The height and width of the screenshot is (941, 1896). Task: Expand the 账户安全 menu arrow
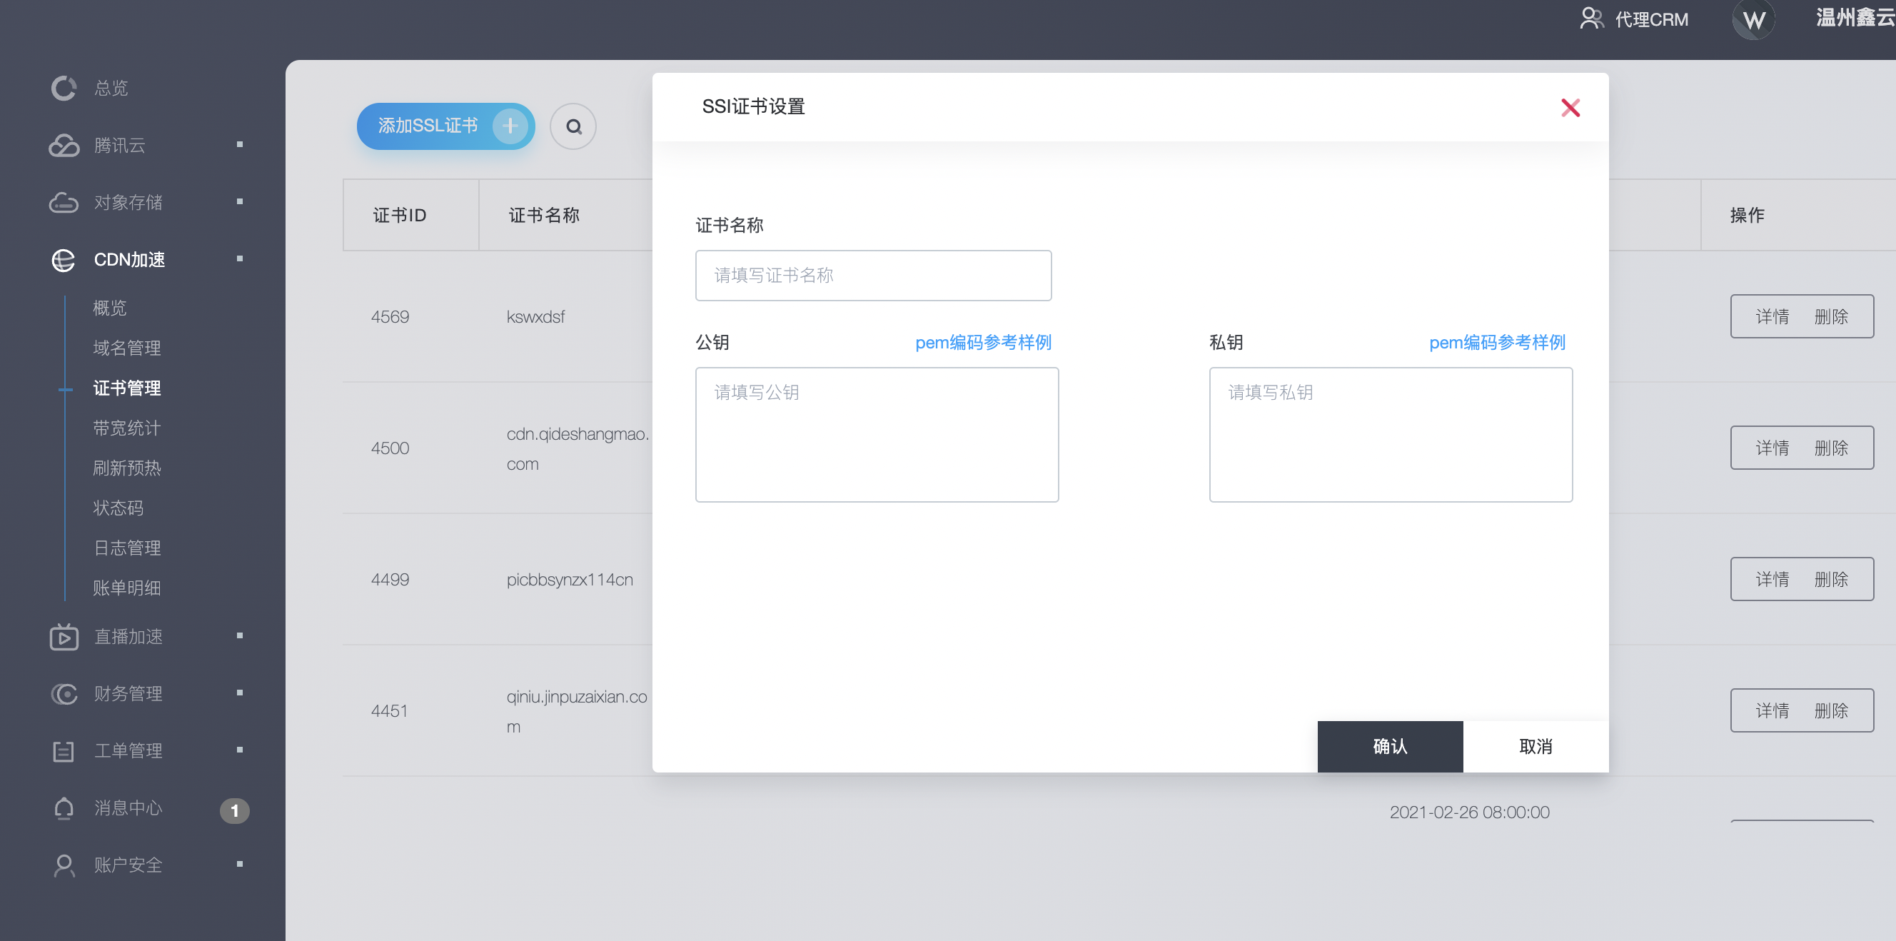pyautogui.click(x=240, y=865)
